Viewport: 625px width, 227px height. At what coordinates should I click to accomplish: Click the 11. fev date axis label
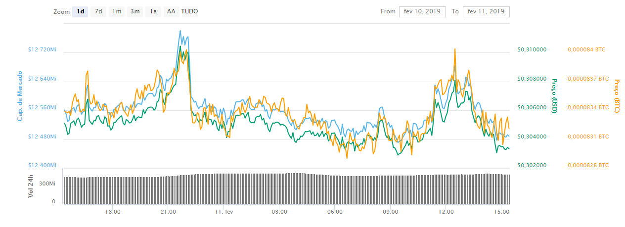[224, 212]
